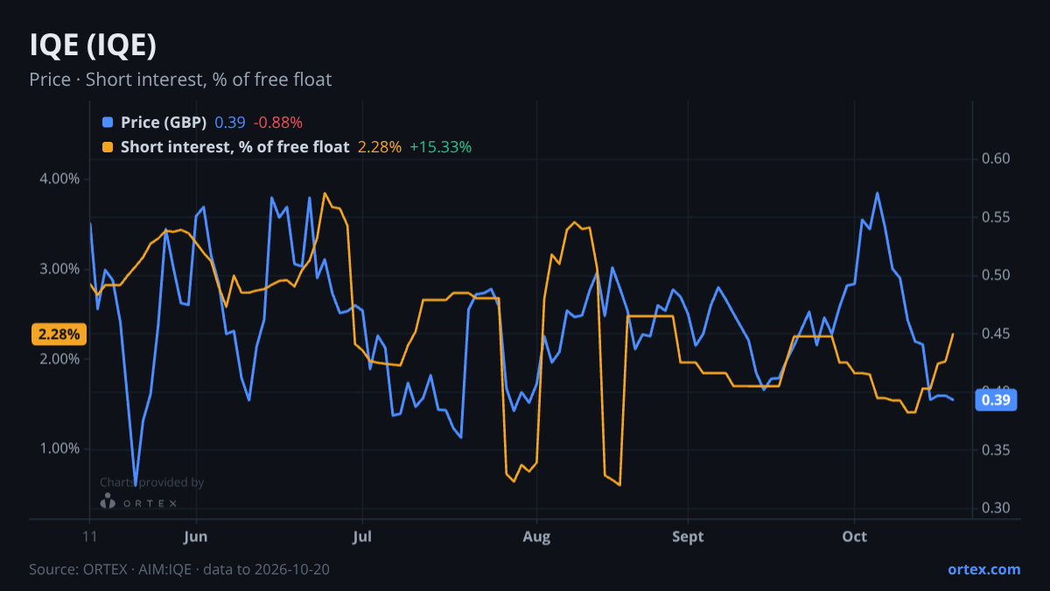This screenshot has height=591, width=1050.
Task: Click the subtitle Price · Short interest, % of free float
Action: (x=180, y=80)
